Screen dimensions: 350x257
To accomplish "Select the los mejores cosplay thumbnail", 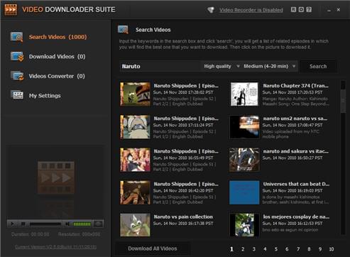I will [244, 225].
